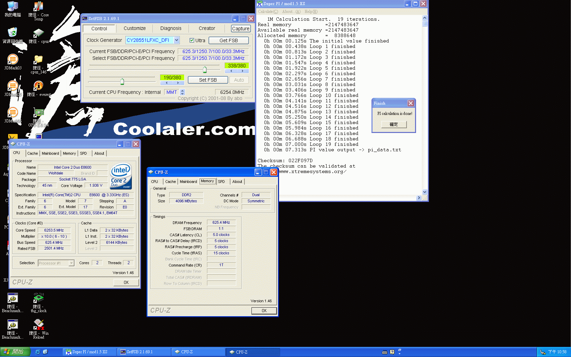Click the Windows Start button
The width and height of the screenshot is (571, 357).
[15, 352]
